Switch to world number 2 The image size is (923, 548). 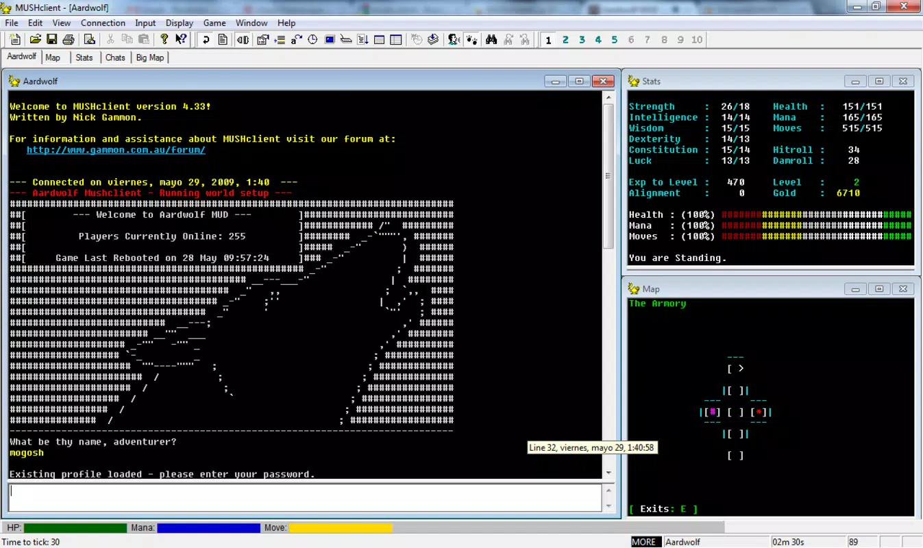pos(565,40)
